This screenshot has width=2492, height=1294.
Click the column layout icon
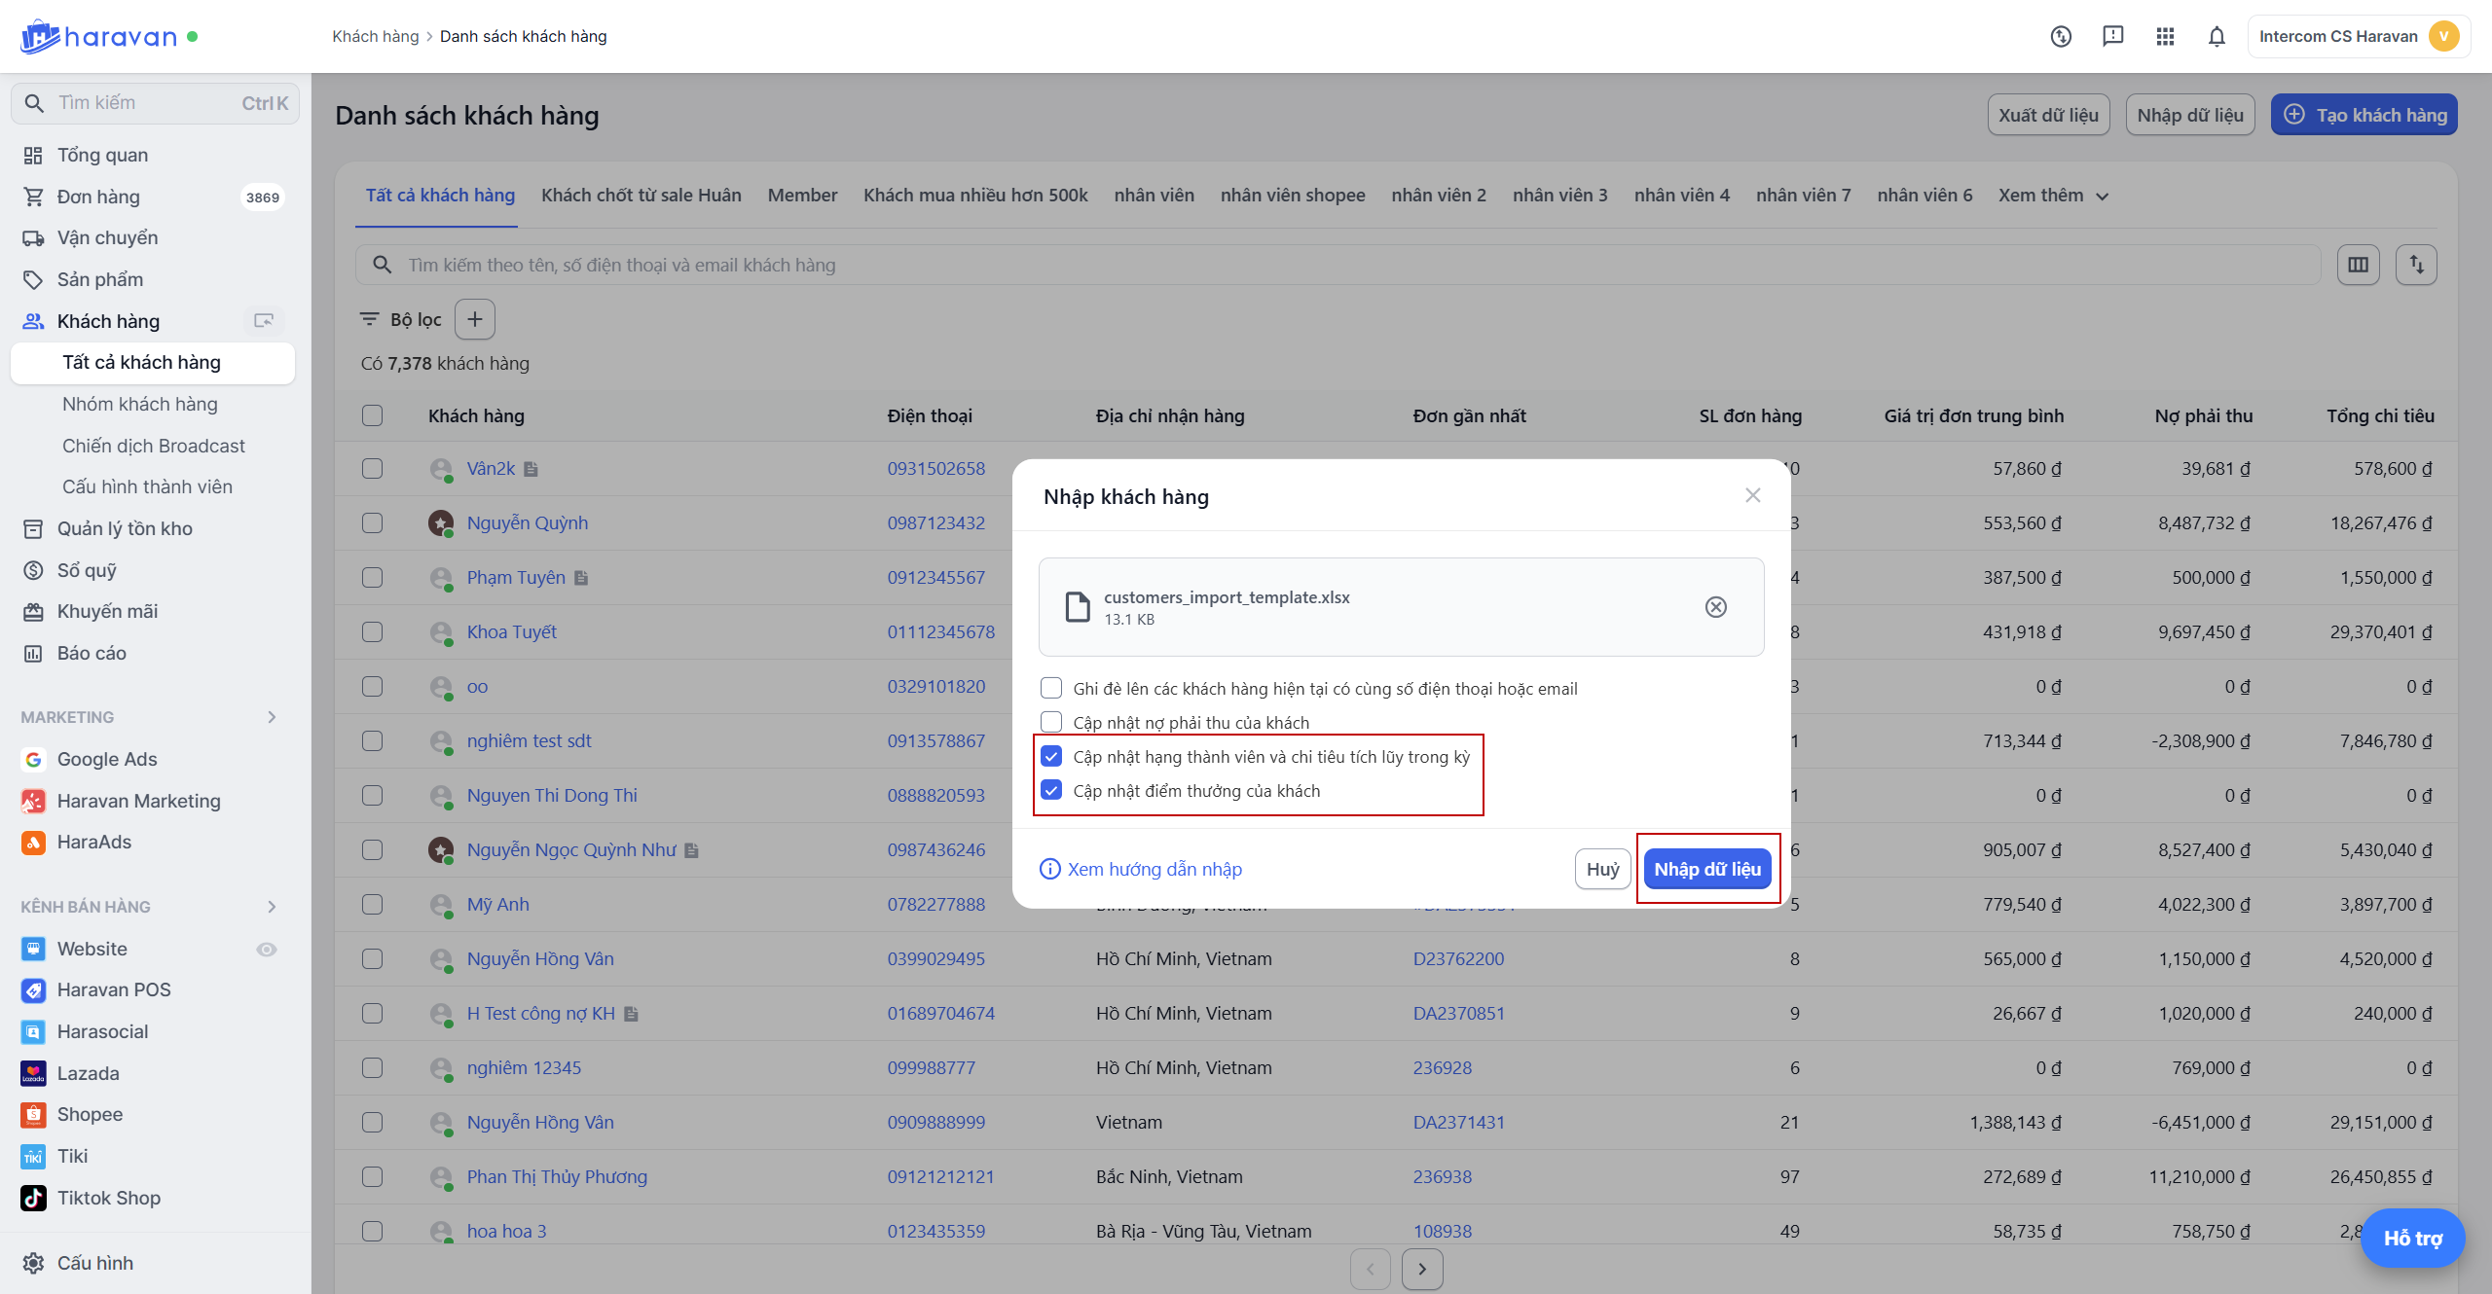click(x=2358, y=265)
